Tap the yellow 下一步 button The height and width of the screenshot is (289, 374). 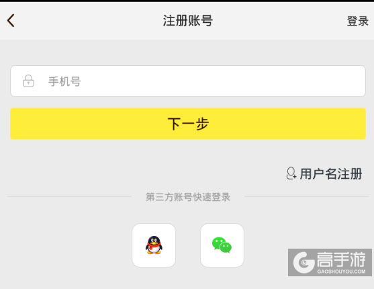pos(188,124)
